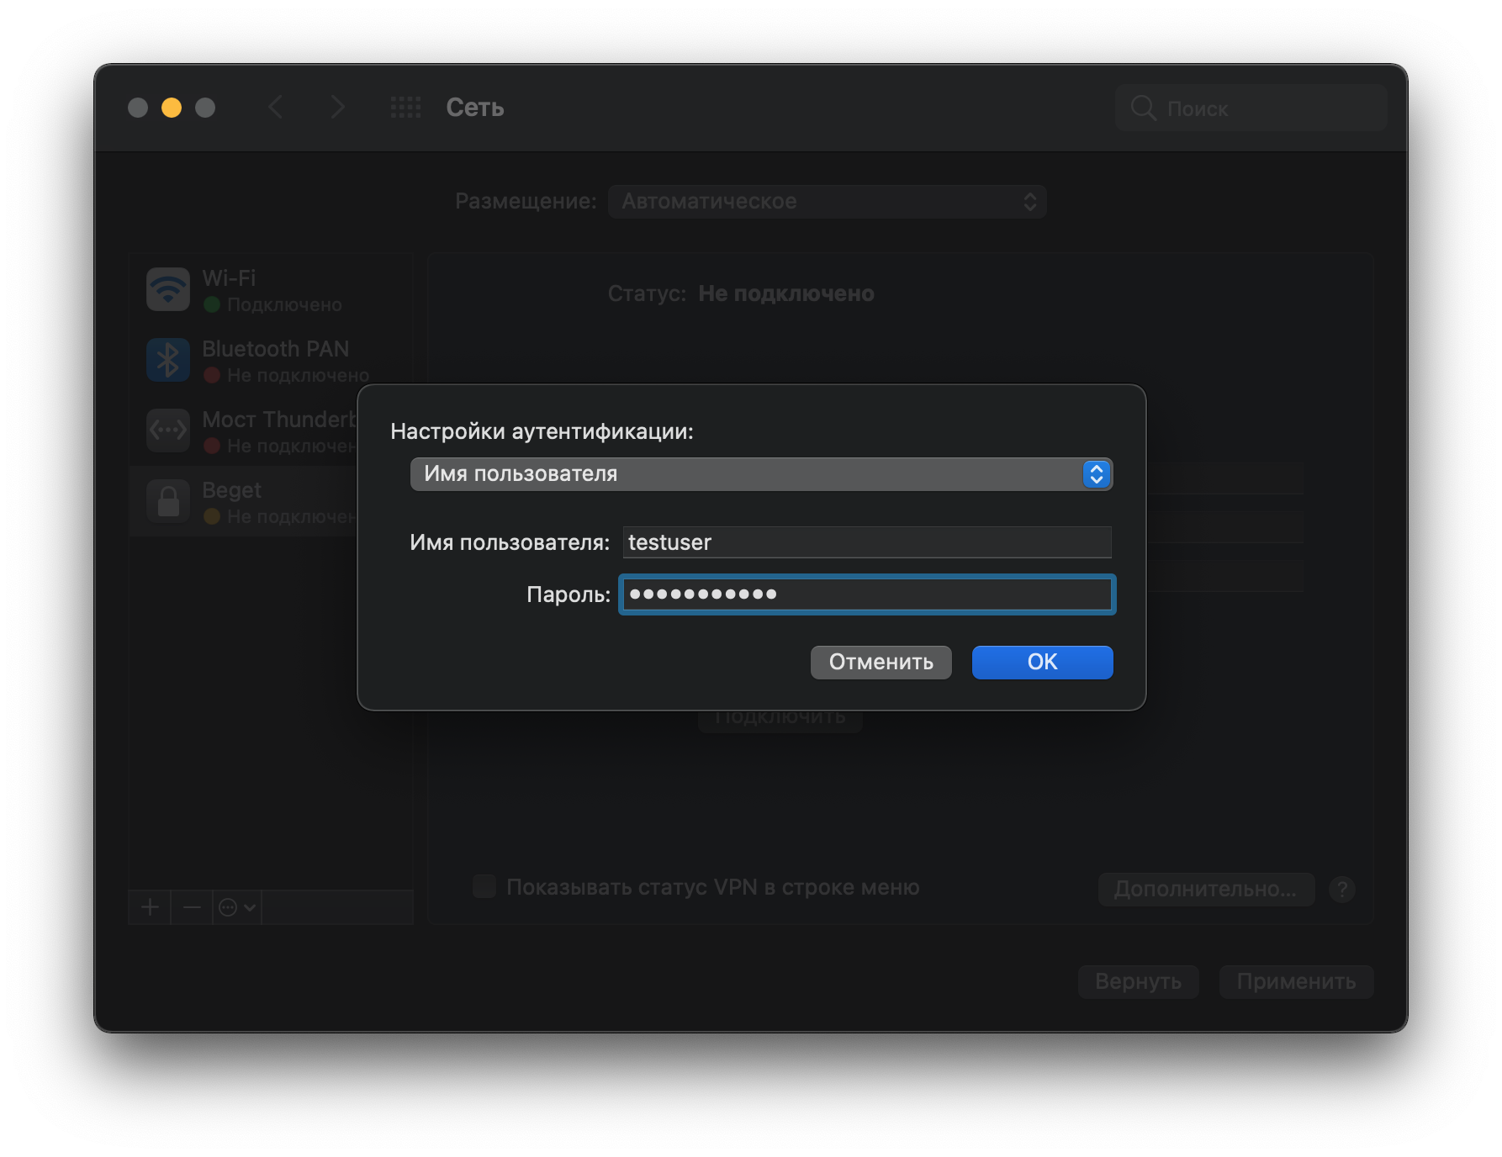The height and width of the screenshot is (1157, 1502).
Task: Open Размещение location dropdown
Action: pyautogui.click(x=828, y=202)
